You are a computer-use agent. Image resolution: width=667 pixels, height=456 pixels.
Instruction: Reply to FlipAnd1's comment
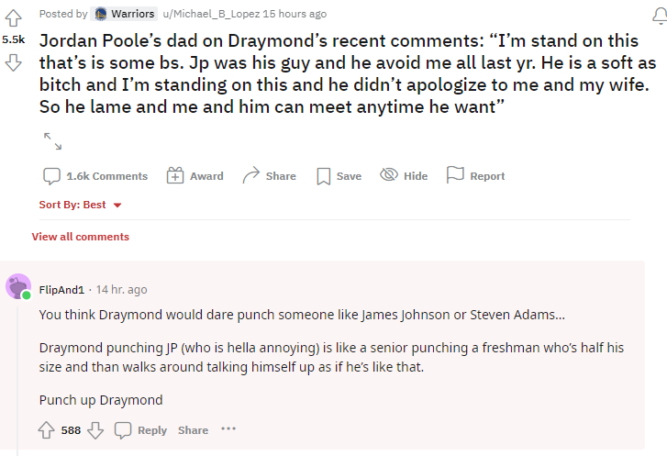141,430
